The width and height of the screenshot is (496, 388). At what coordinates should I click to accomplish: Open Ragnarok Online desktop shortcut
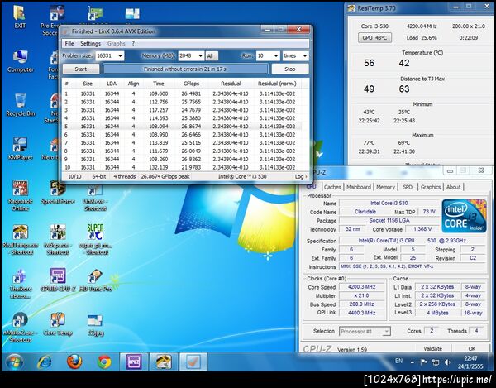point(20,195)
